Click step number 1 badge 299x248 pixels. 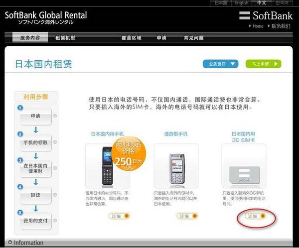(20, 108)
